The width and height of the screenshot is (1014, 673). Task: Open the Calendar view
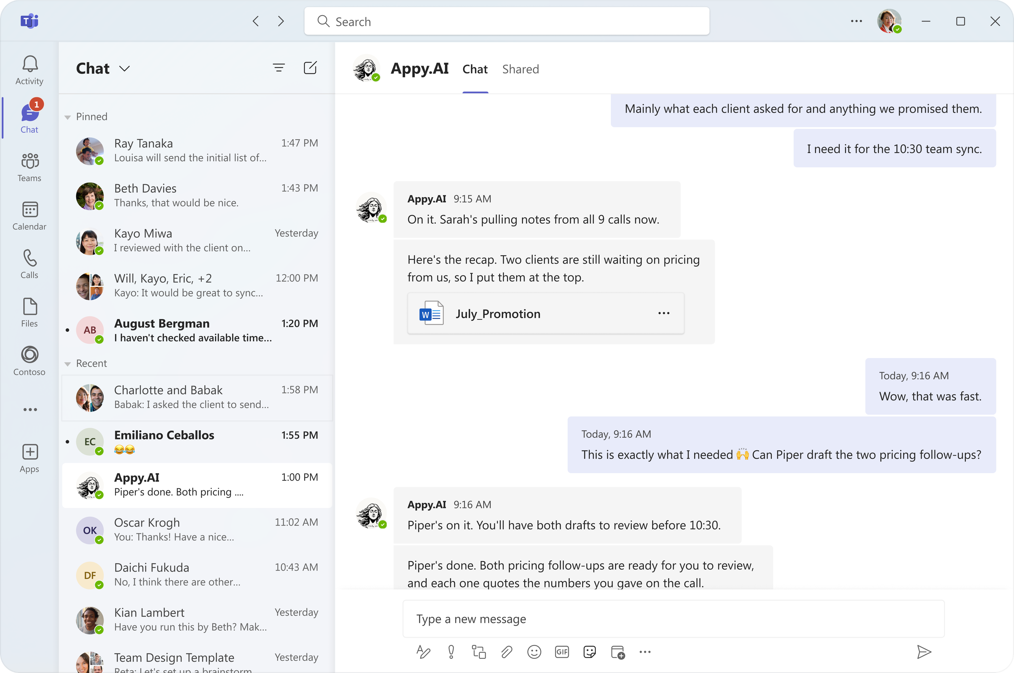(29, 216)
